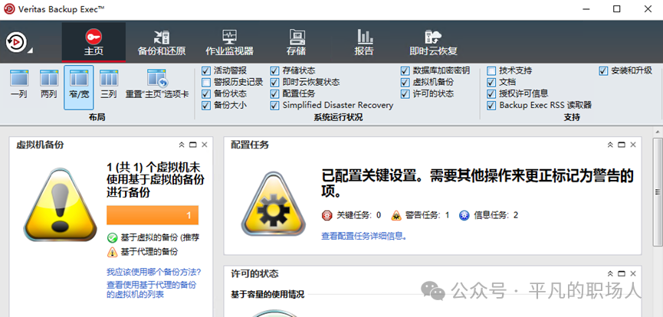Screen dimensions: 663x317
Task: Select the 三列 three column layout
Action: tap(108, 86)
